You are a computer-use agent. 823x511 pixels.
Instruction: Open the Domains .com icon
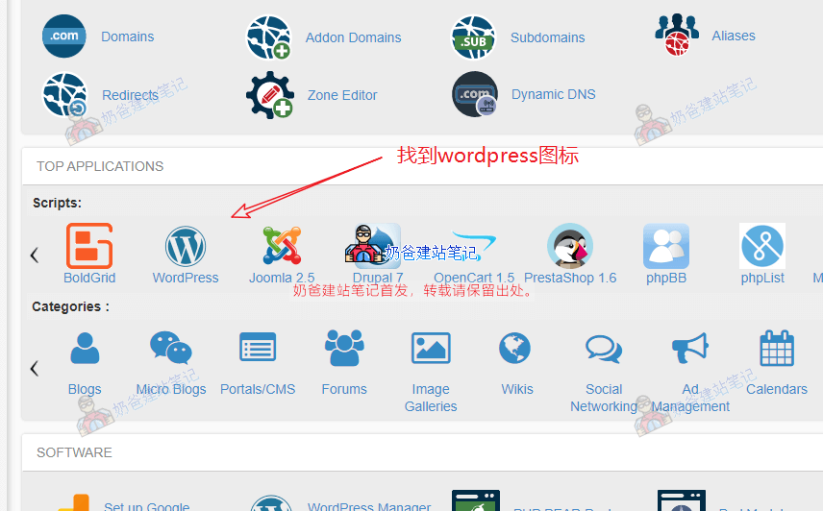point(64,36)
